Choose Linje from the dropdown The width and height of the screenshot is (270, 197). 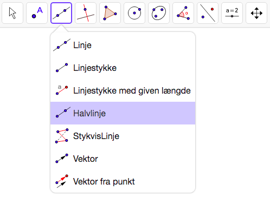123,45
